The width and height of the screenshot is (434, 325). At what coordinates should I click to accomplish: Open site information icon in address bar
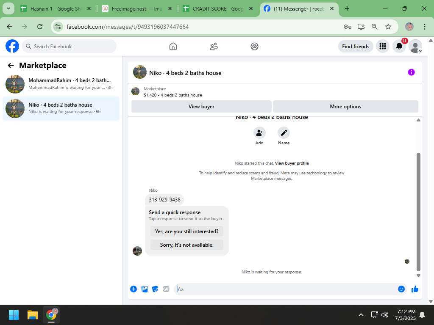[x=58, y=27]
